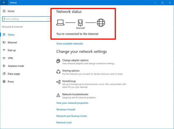Open the VPN settings section

[10, 58]
